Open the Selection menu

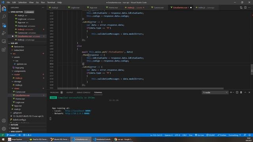pyautogui.click(x=23, y=2)
